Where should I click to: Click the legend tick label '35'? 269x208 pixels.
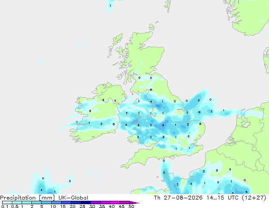[102, 206]
